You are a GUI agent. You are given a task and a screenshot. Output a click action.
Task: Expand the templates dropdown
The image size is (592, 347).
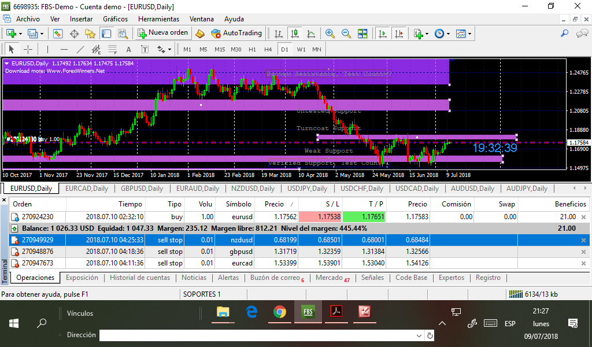pyautogui.click(x=469, y=34)
